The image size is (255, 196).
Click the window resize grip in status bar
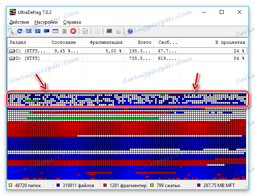pyautogui.click(x=246, y=187)
